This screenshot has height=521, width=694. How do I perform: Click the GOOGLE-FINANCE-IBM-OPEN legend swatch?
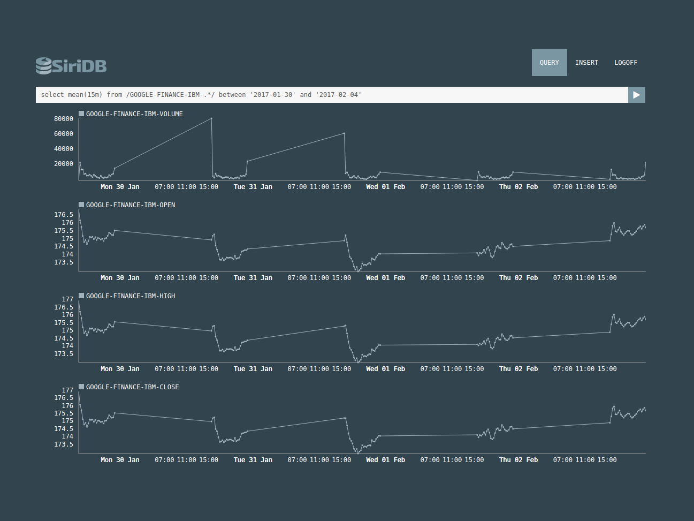tap(81, 205)
